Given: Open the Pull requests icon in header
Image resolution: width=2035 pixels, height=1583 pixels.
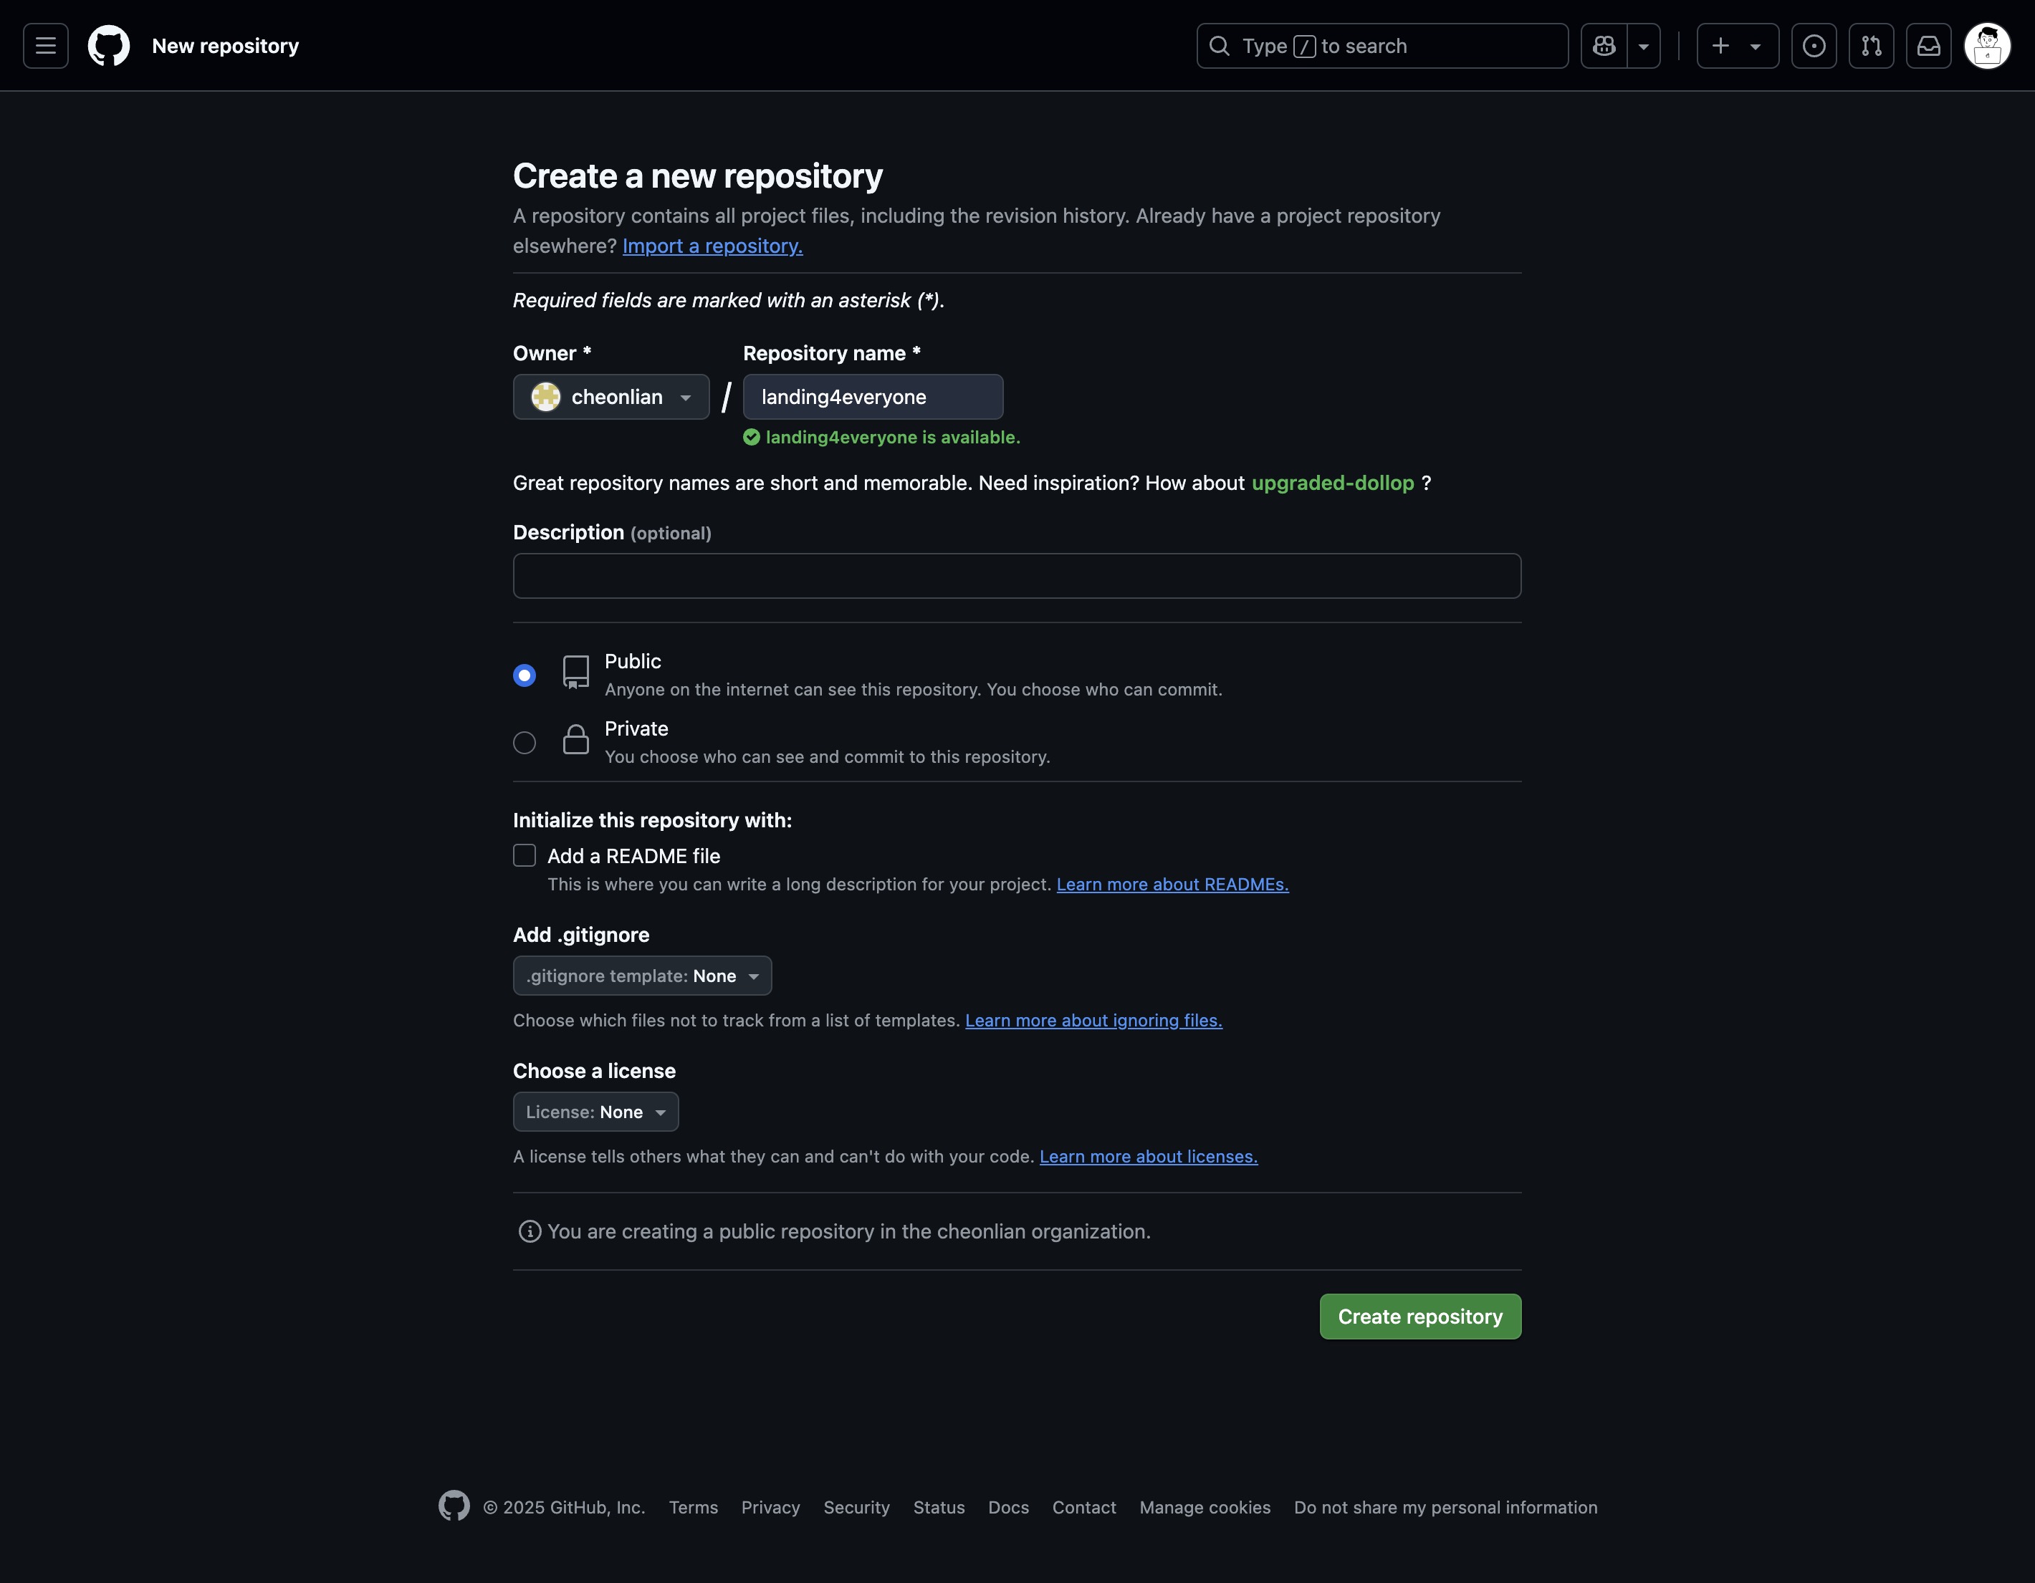Looking at the screenshot, I should [x=1871, y=46].
